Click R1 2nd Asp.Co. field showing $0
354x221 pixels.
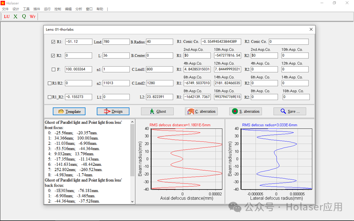coord(197,56)
